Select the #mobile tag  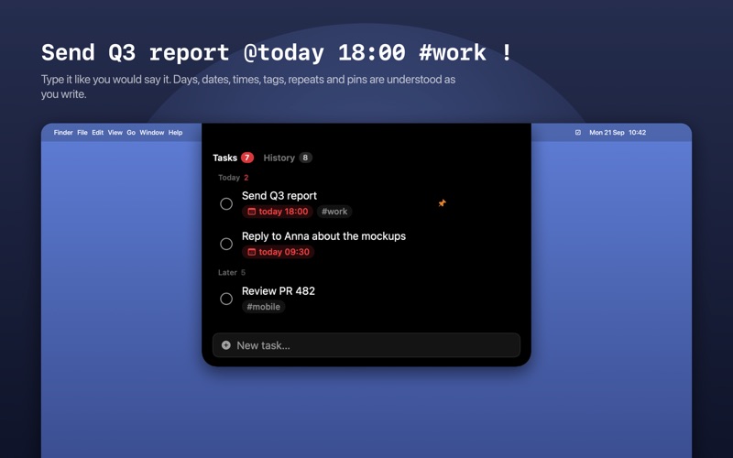pyautogui.click(x=264, y=307)
